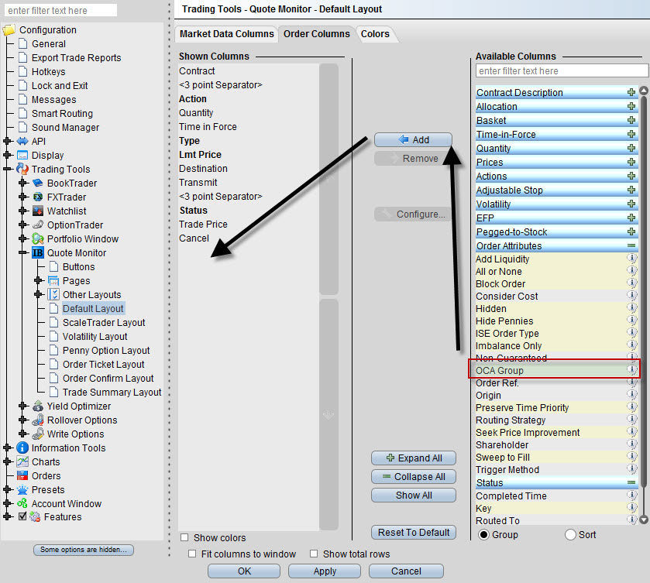Screen dimensions: 650x583
Task: Click the Orders icon in tree
Action: click(22, 475)
